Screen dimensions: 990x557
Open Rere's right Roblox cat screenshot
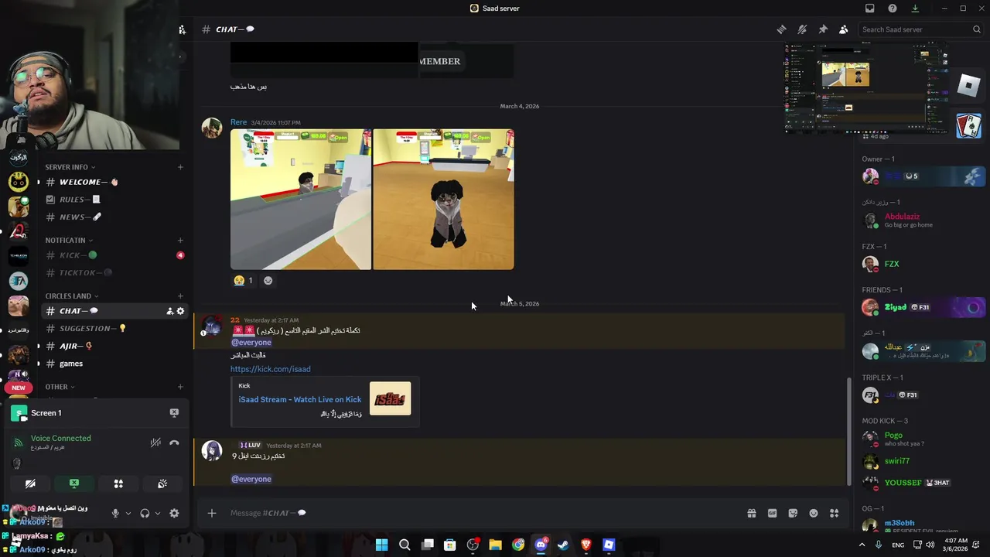[443, 200]
